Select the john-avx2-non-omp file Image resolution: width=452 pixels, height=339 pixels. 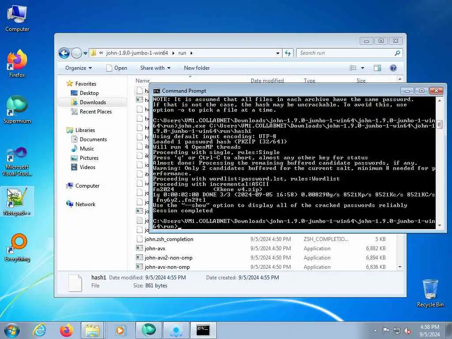point(168,257)
